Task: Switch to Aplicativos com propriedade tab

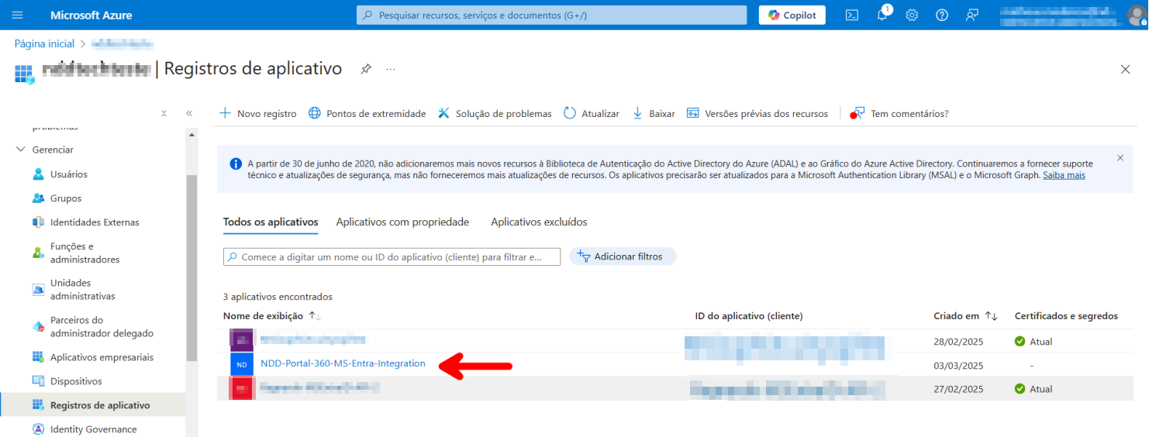Action: 402,222
